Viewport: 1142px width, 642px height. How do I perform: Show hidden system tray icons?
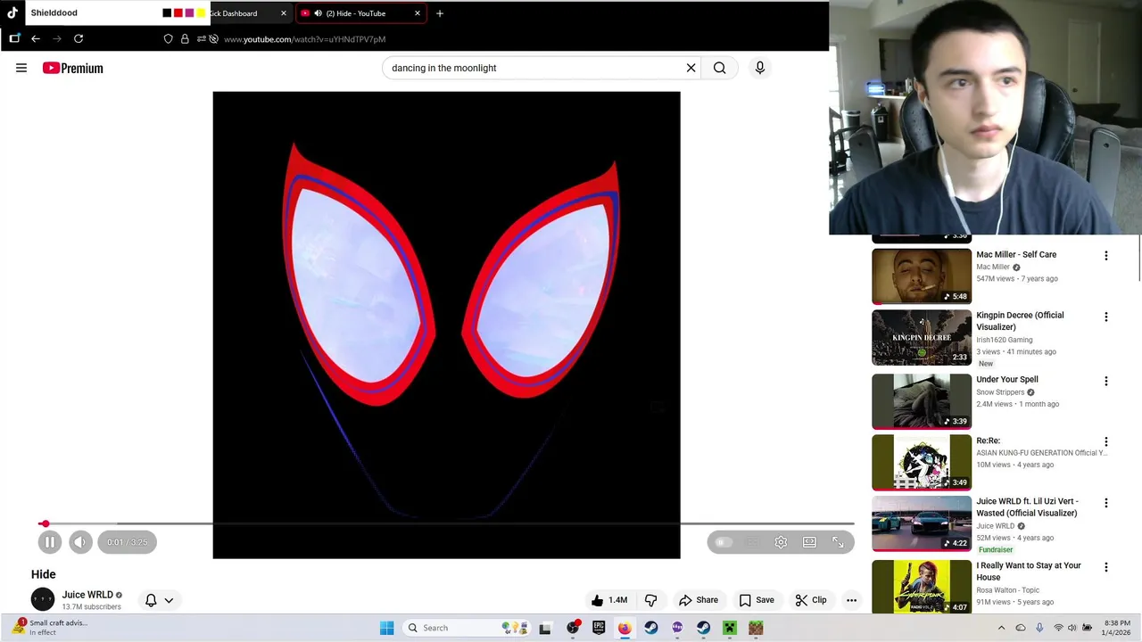1001,628
